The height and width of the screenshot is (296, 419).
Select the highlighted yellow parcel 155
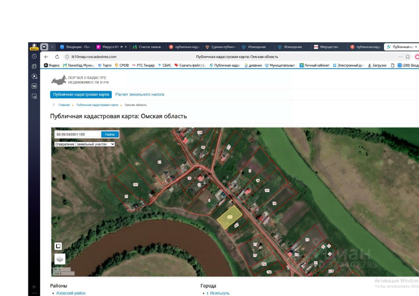pos(229,218)
